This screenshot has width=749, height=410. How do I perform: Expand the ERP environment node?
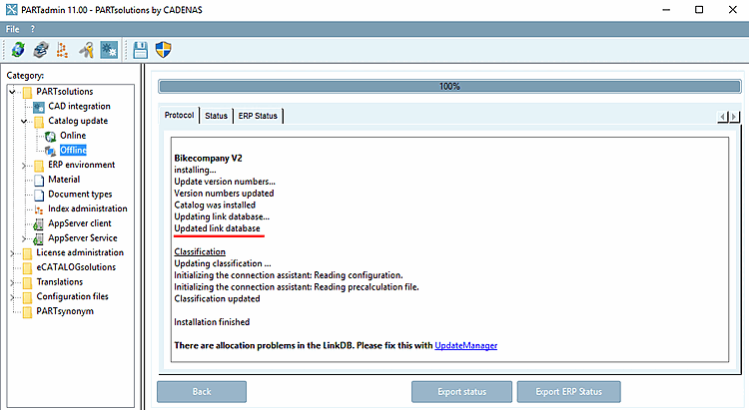coord(24,166)
